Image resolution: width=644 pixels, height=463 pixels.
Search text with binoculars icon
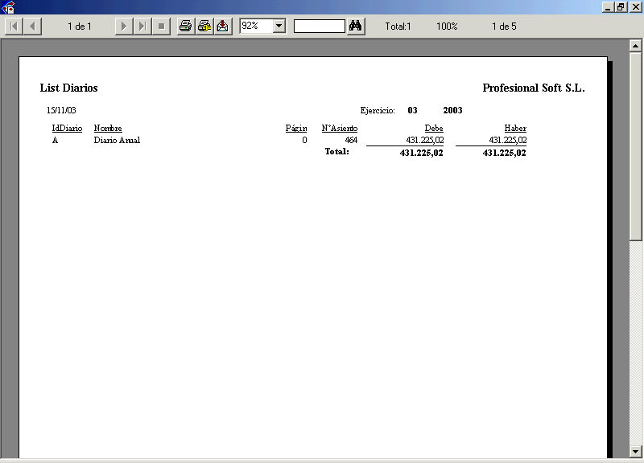tap(356, 27)
